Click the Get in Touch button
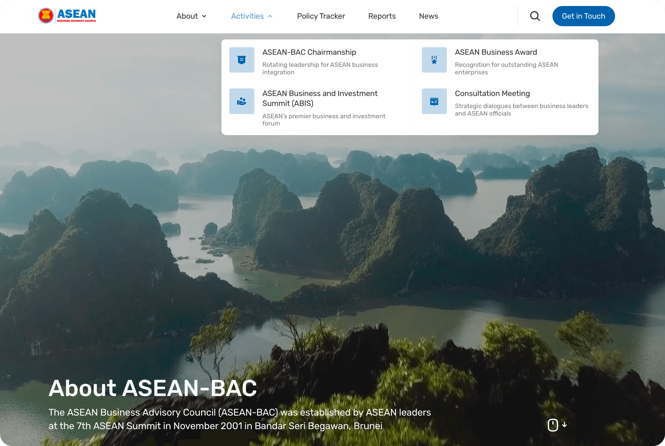Image resolution: width=665 pixels, height=446 pixels. [x=583, y=16]
